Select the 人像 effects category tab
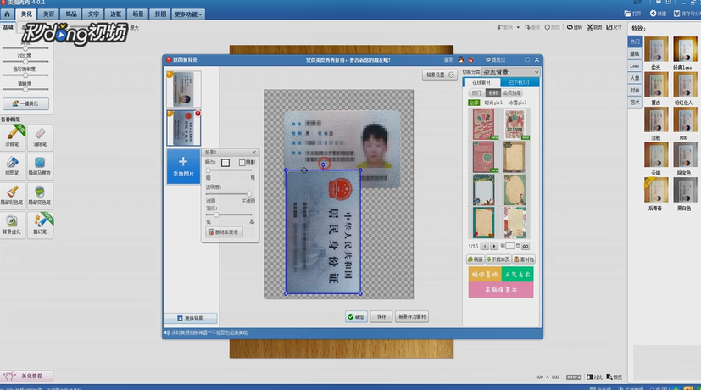 pos(635,78)
